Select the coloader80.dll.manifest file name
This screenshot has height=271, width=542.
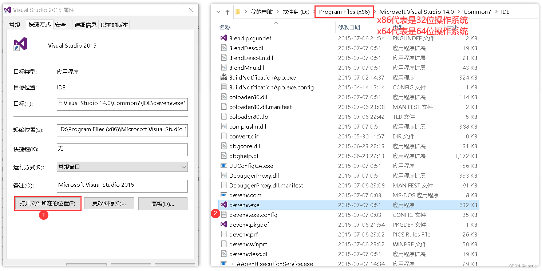[260, 107]
